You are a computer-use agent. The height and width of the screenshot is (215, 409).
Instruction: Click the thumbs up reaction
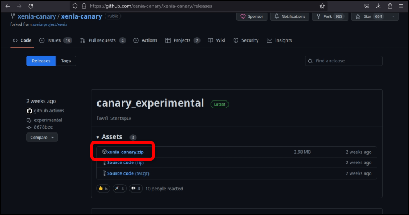(x=103, y=189)
